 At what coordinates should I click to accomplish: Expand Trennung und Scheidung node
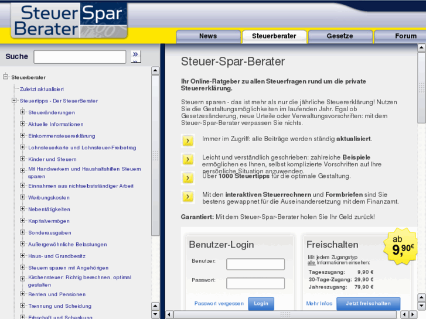click(x=23, y=306)
